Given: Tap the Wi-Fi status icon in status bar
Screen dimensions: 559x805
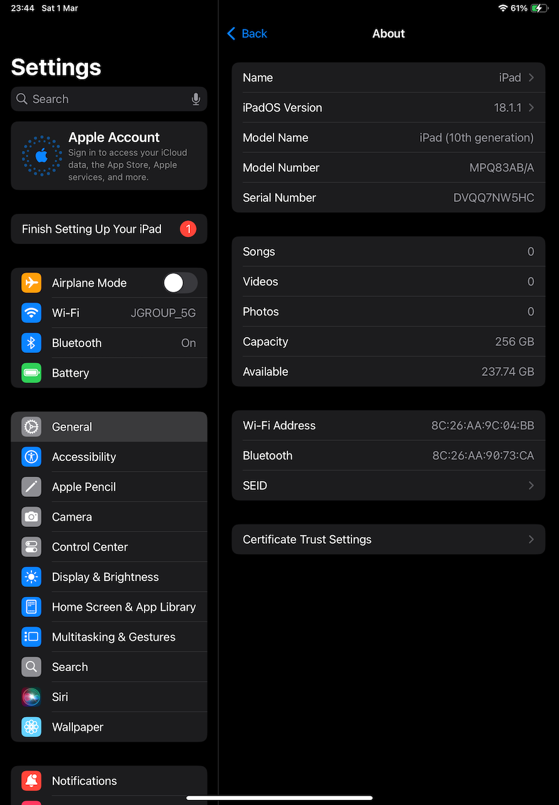Looking at the screenshot, I should click(502, 8).
